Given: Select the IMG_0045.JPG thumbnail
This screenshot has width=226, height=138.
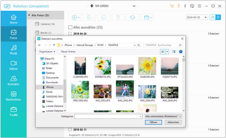Looking at the screenshot, I should [125, 91].
